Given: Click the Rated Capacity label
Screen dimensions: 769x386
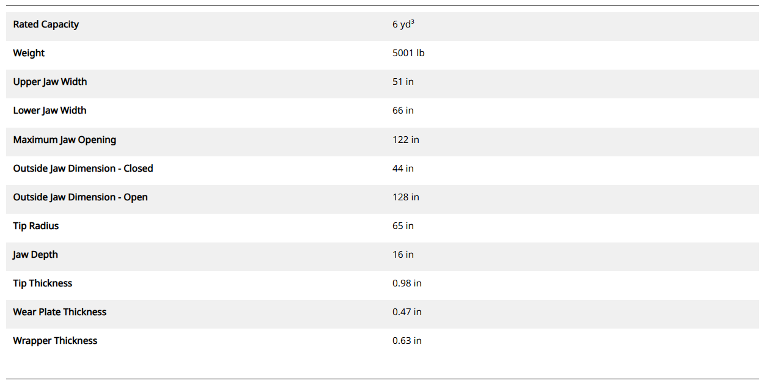Looking at the screenshot, I should (x=46, y=24).
